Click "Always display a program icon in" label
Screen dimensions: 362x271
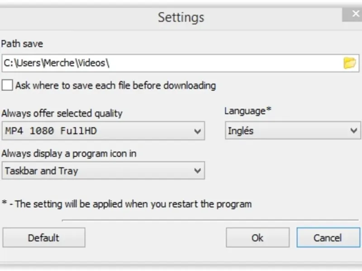pos(69,154)
